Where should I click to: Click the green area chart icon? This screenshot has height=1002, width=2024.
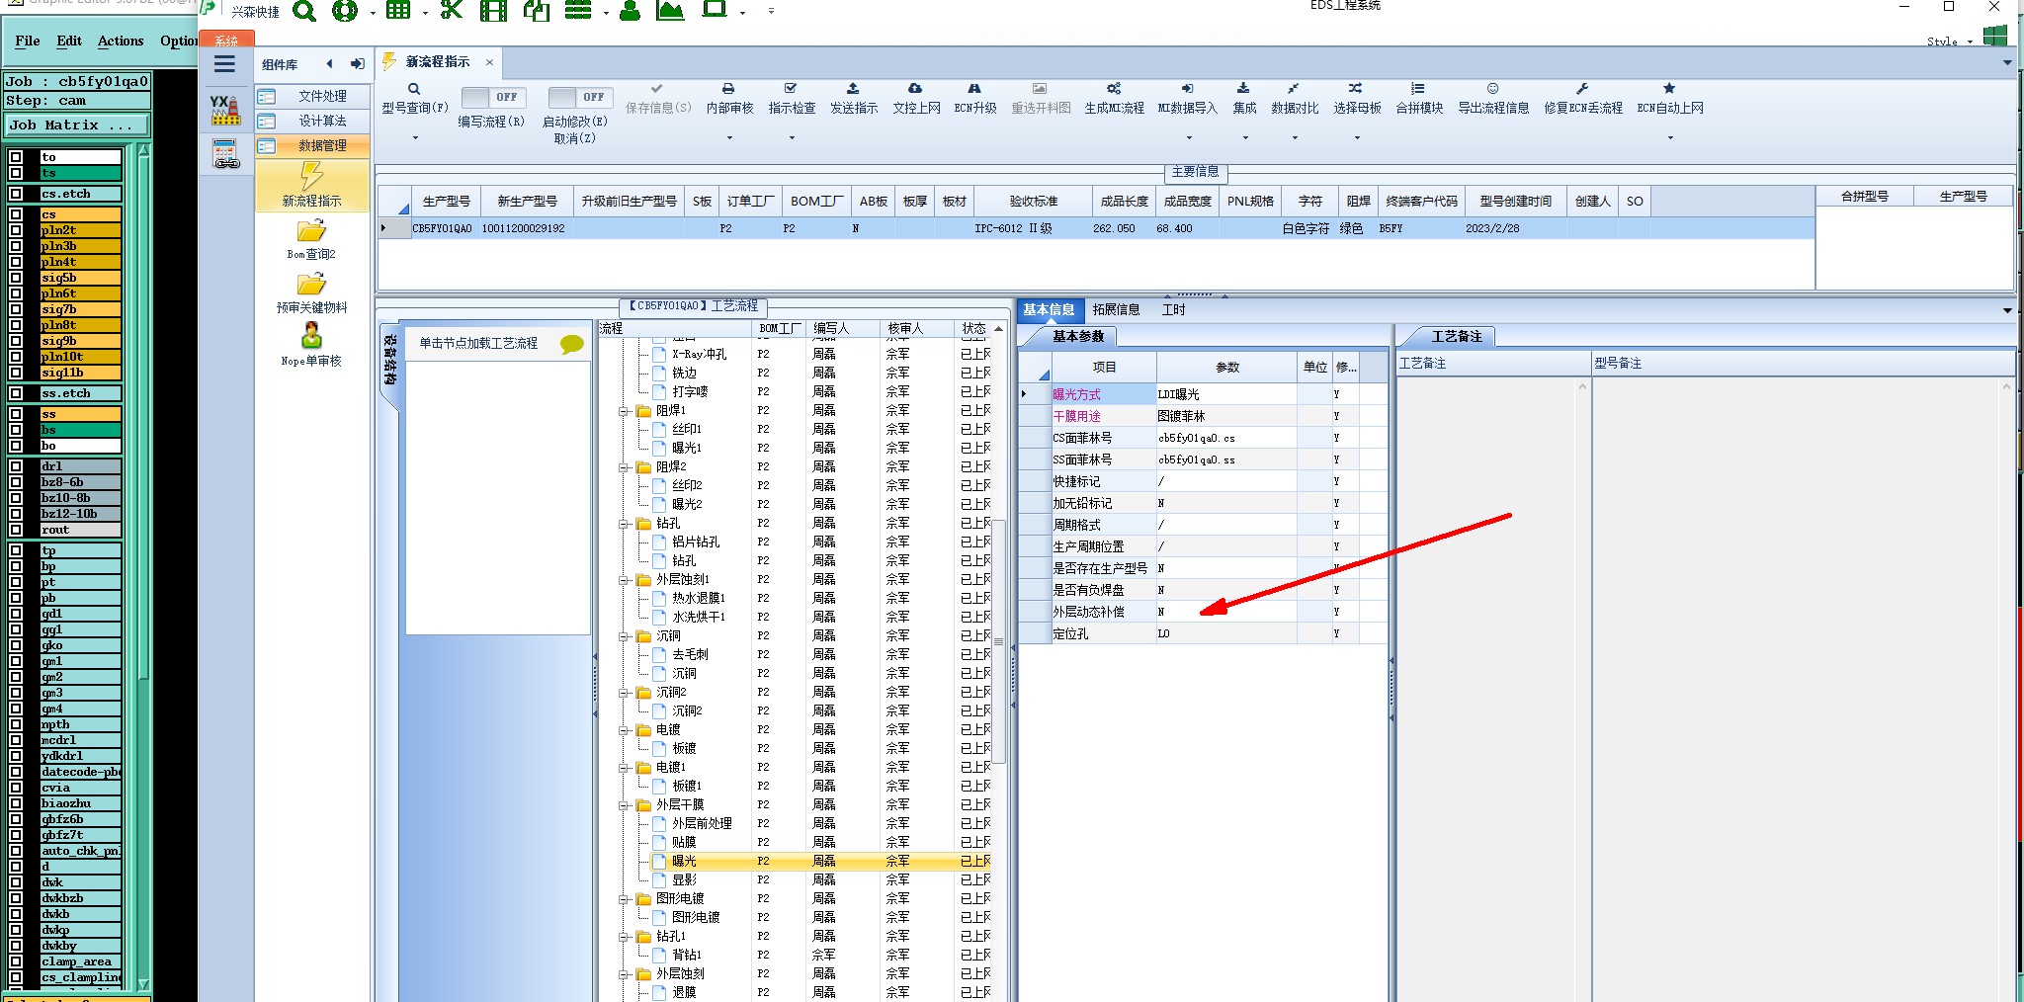tap(670, 11)
